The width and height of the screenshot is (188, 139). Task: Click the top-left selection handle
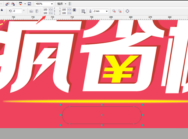pos(61,105)
